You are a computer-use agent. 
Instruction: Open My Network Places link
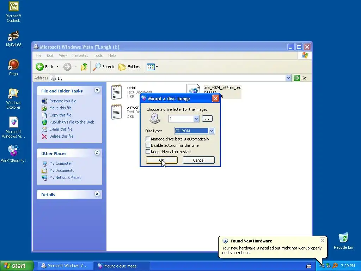point(65,178)
